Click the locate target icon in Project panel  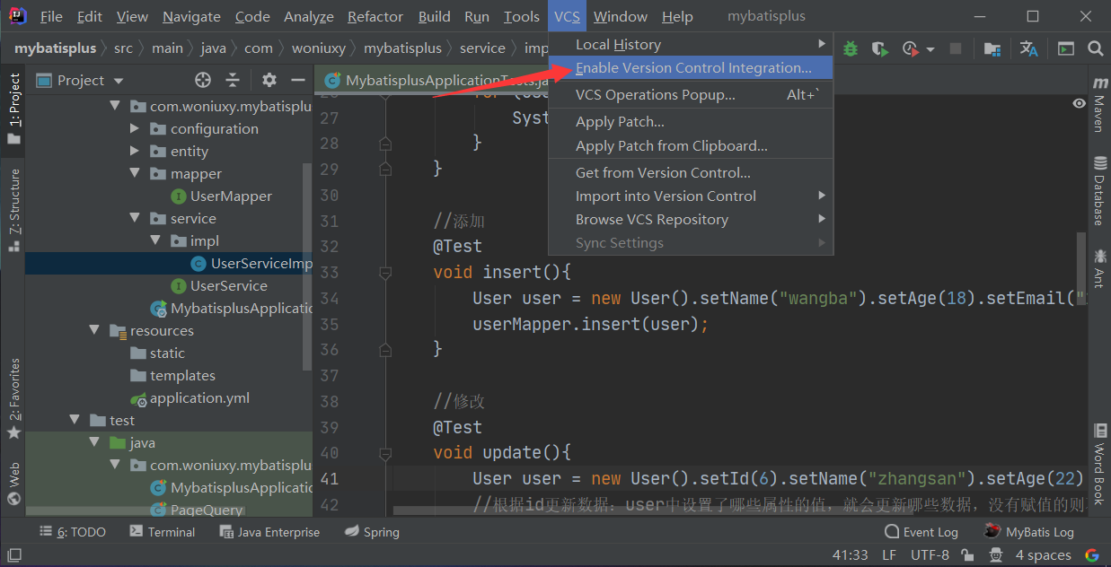click(x=203, y=80)
